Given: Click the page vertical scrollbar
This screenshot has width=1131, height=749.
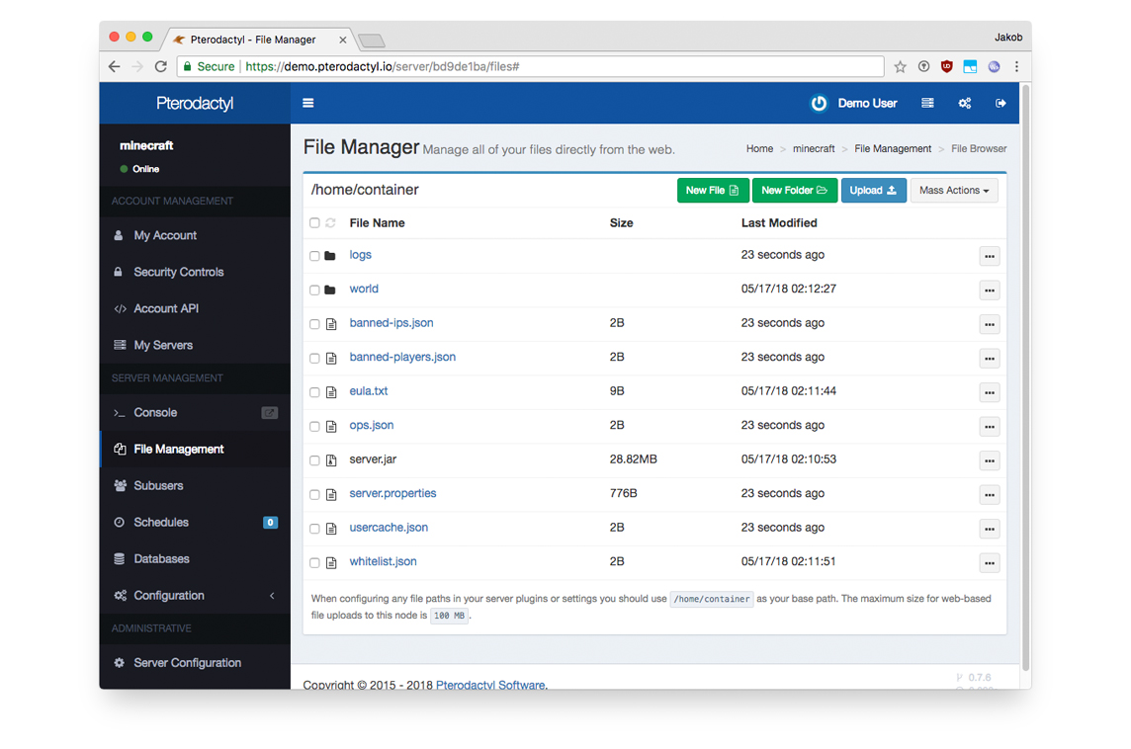Looking at the screenshot, I should coord(1025,377).
